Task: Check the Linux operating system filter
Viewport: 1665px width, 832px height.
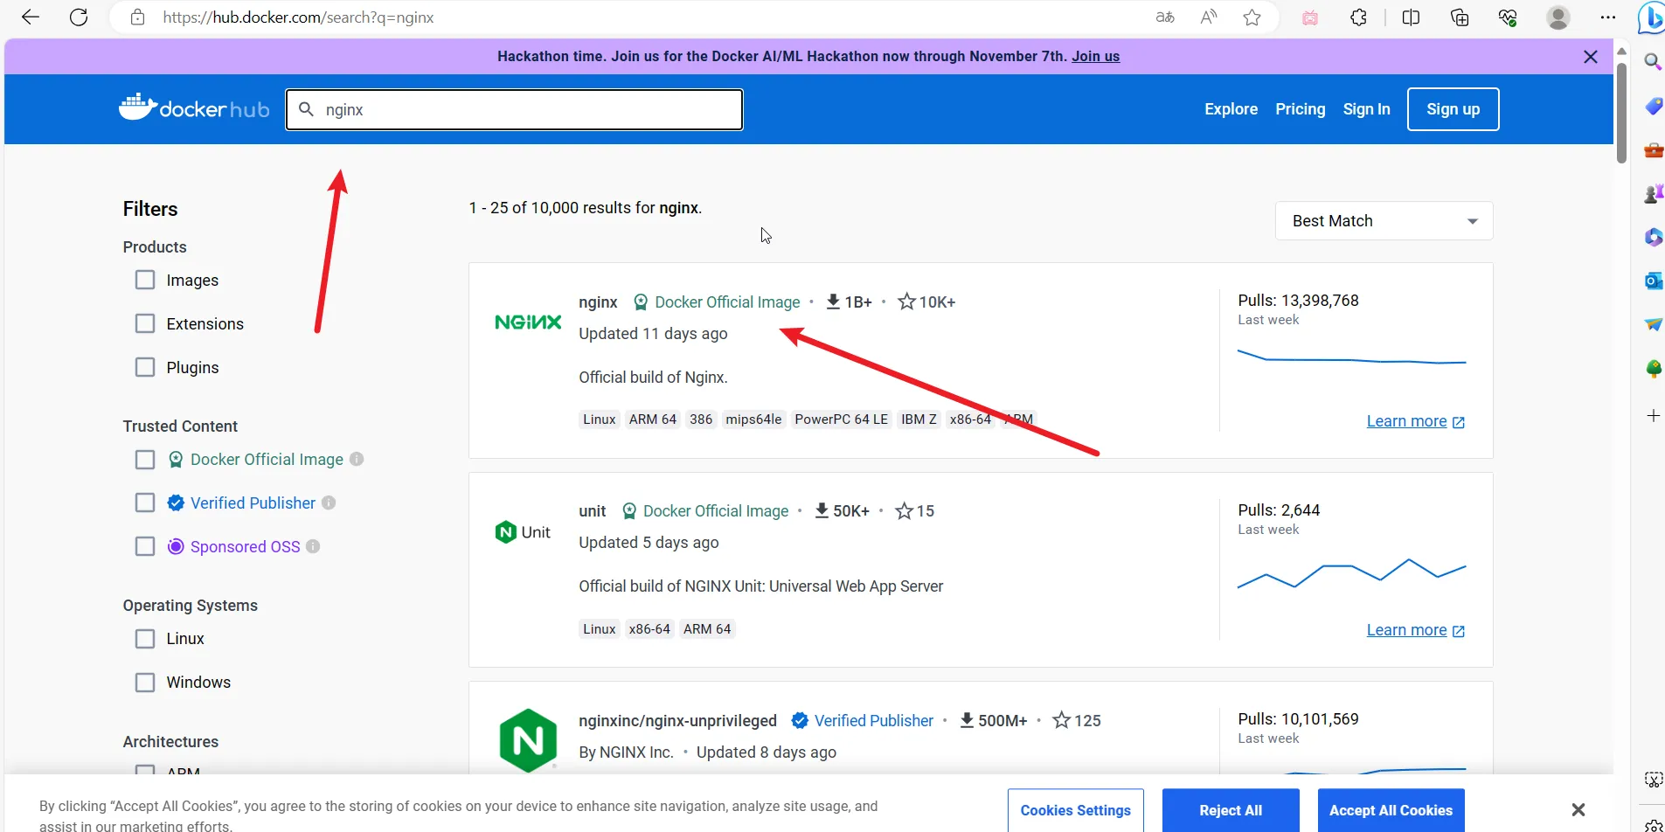Action: [145, 639]
